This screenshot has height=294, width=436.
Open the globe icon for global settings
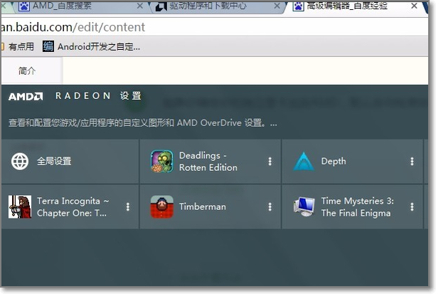[20, 161]
